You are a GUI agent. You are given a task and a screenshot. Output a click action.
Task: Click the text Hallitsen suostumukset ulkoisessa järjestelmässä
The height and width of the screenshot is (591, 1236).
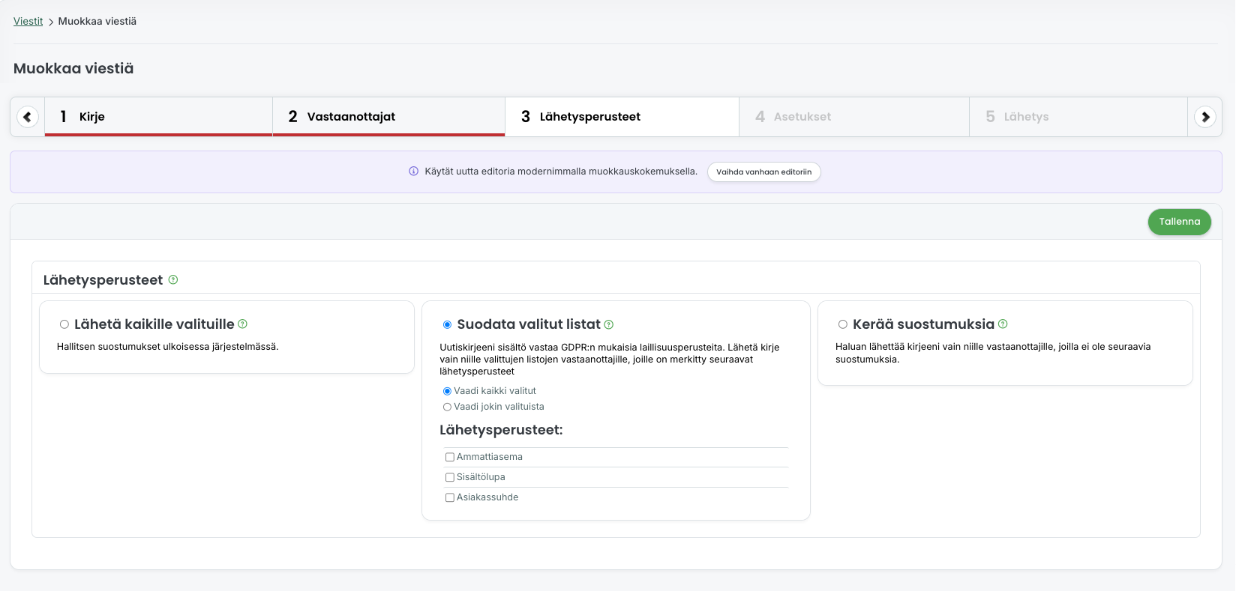(x=168, y=347)
